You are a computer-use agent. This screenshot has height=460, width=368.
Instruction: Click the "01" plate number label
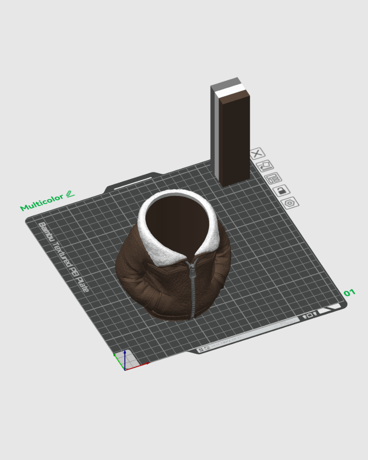pos(349,292)
